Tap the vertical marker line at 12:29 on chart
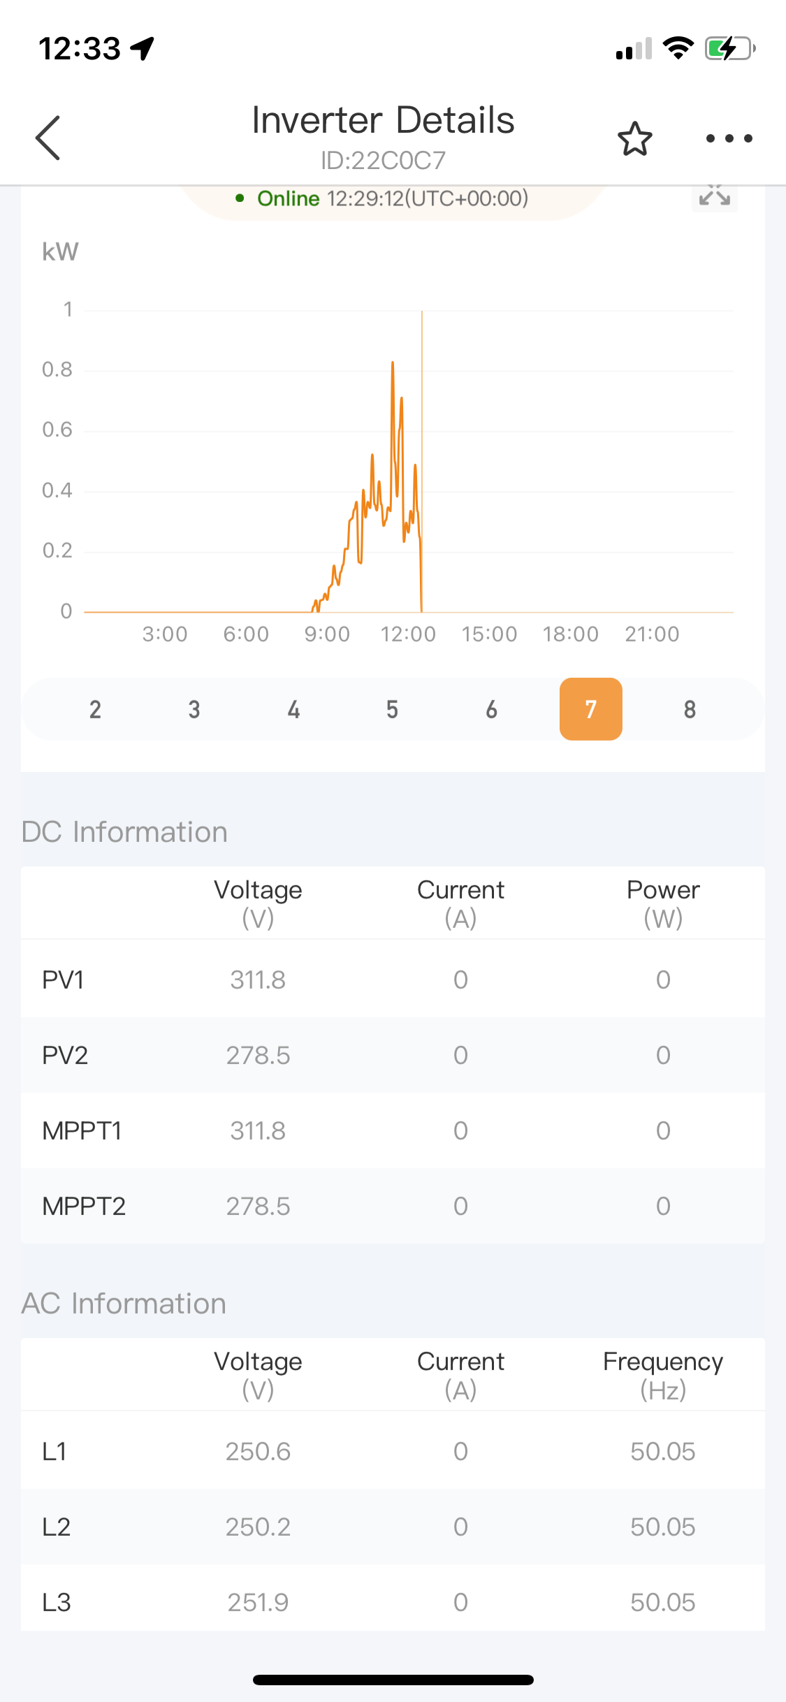 422,461
